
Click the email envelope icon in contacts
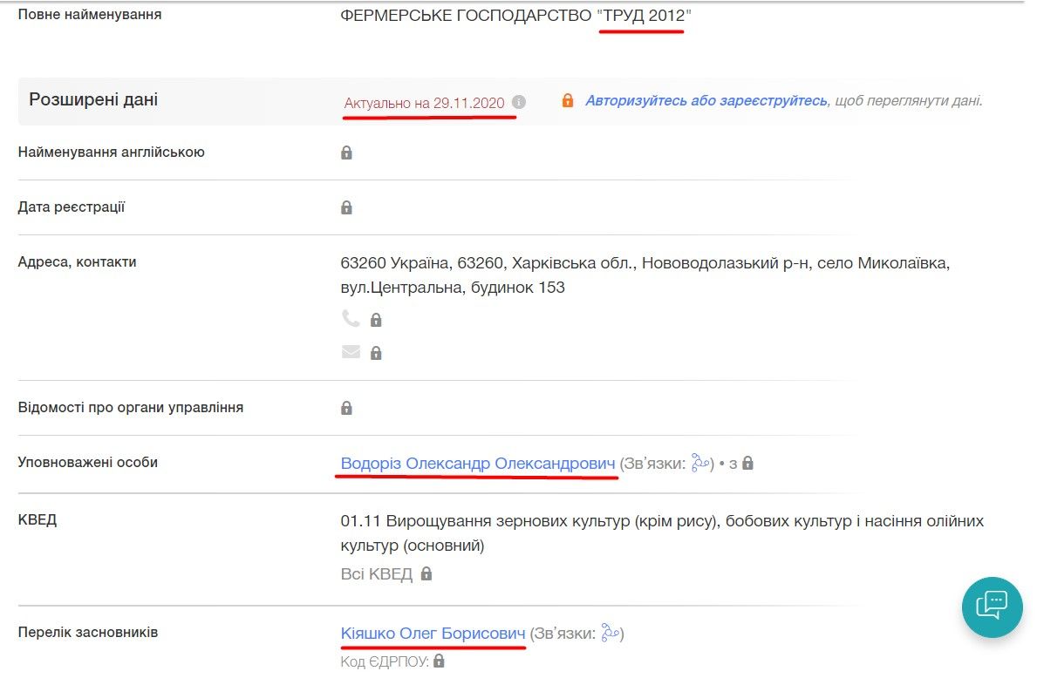tap(351, 352)
